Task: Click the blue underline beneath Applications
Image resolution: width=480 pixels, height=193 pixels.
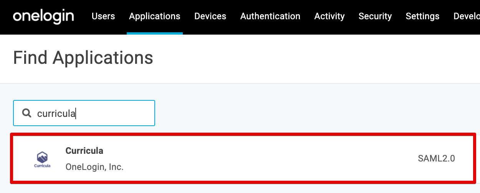Action: pyautogui.click(x=155, y=33)
